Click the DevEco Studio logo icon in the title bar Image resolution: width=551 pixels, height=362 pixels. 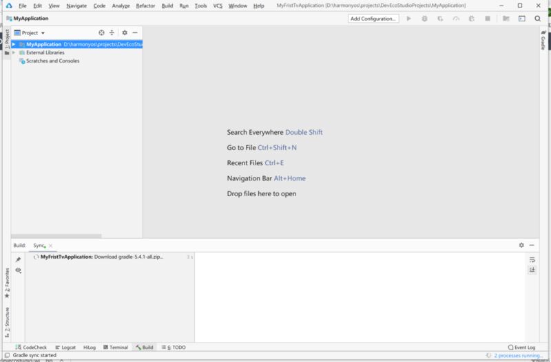coord(9,6)
